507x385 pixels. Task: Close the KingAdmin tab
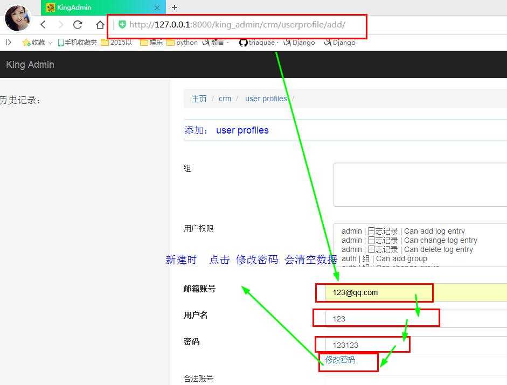[157, 8]
